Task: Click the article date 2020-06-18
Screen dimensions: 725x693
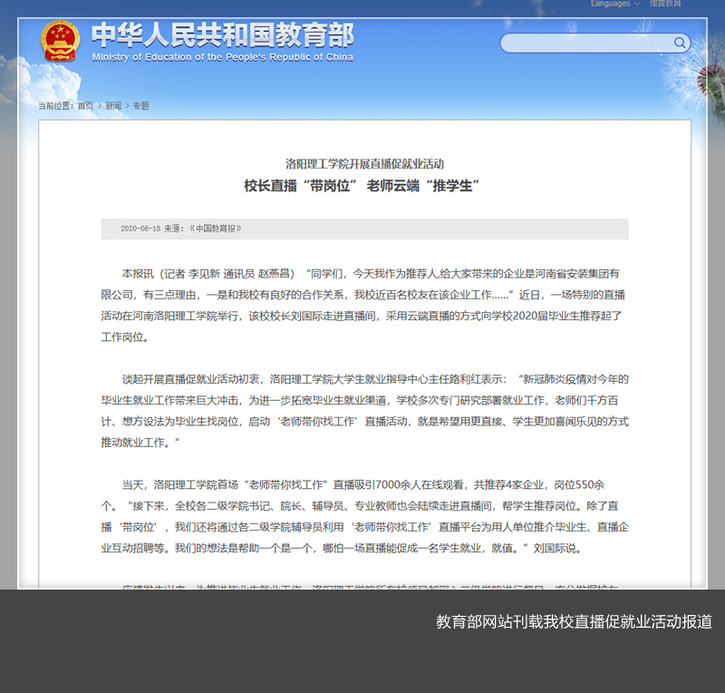Action: (140, 229)
